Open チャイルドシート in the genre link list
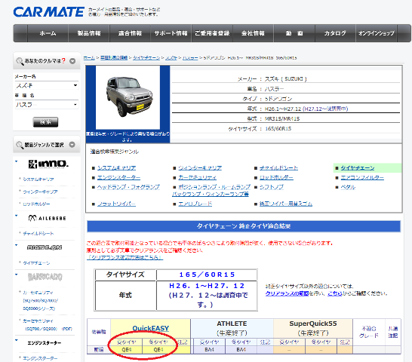Viewport: 412px width, 362px height. pos(278,167)
